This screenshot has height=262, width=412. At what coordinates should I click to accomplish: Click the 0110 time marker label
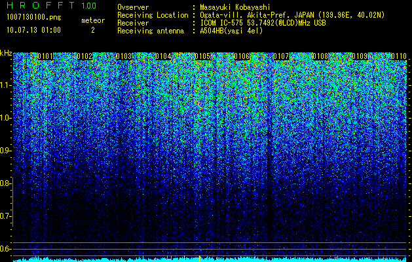coord(399,56)
